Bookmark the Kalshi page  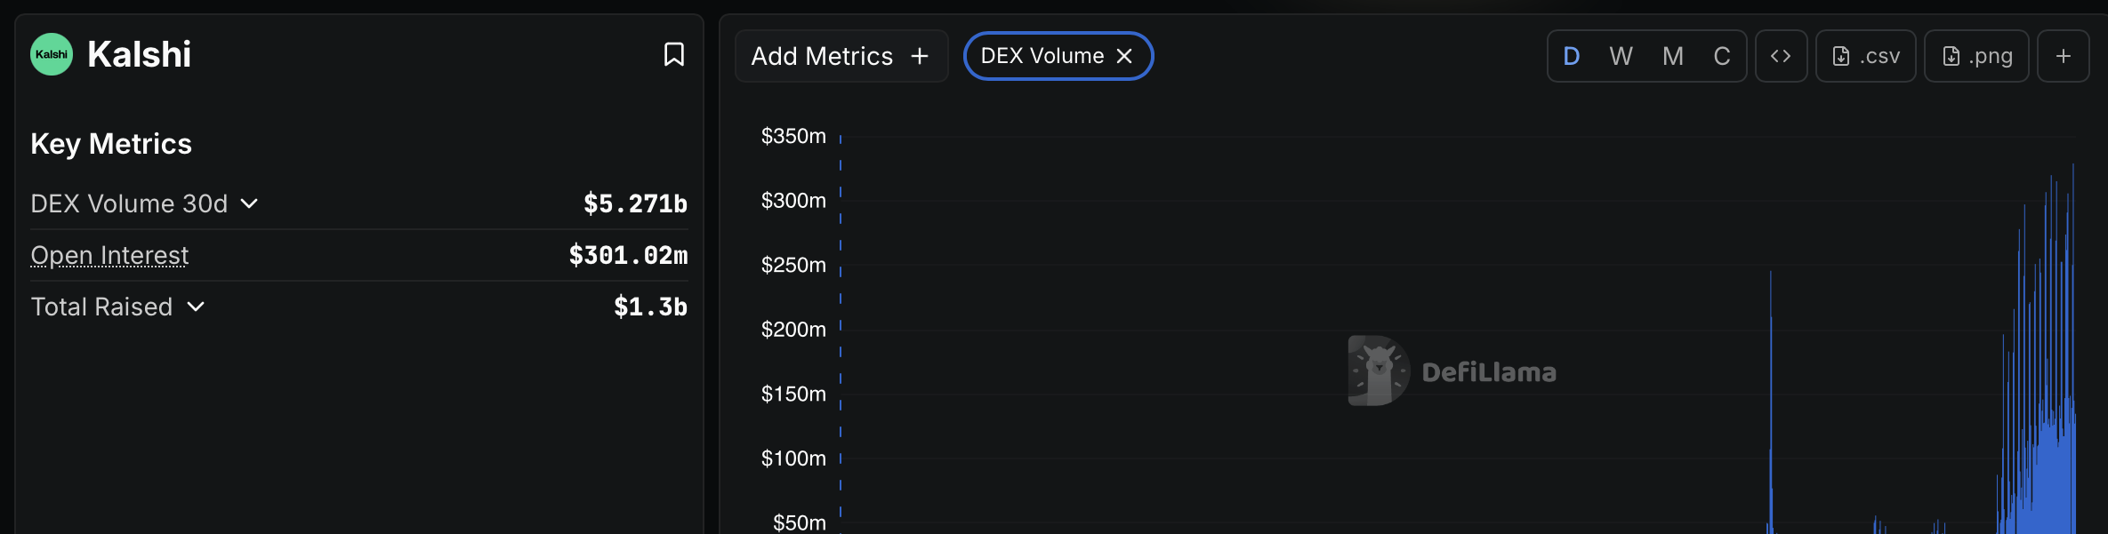673,54
